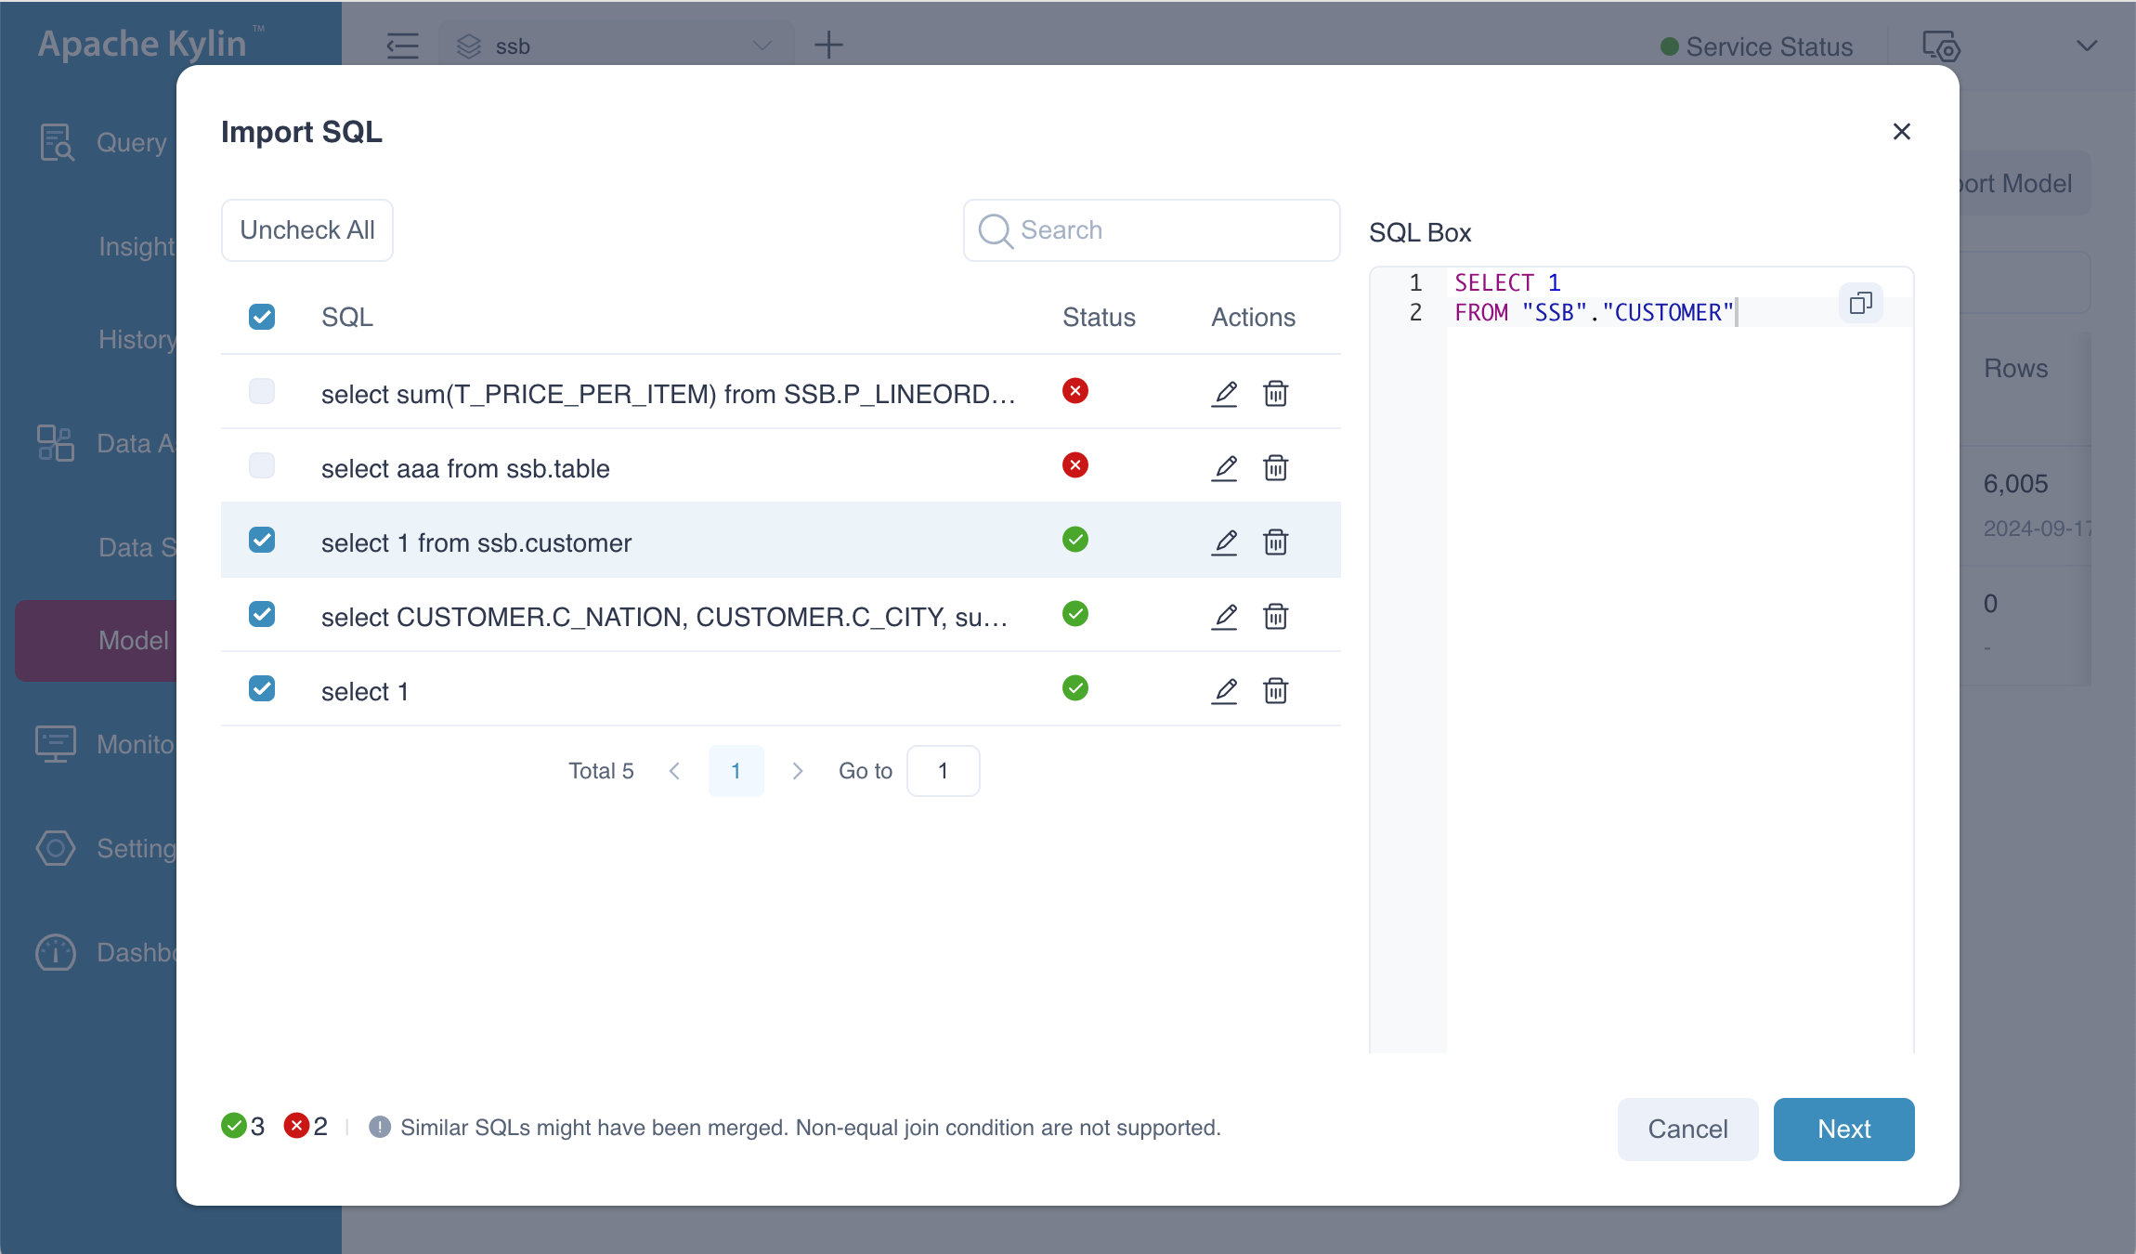Delete the CUSTOMER.C_NATION SQL row

pos(1275,616)
